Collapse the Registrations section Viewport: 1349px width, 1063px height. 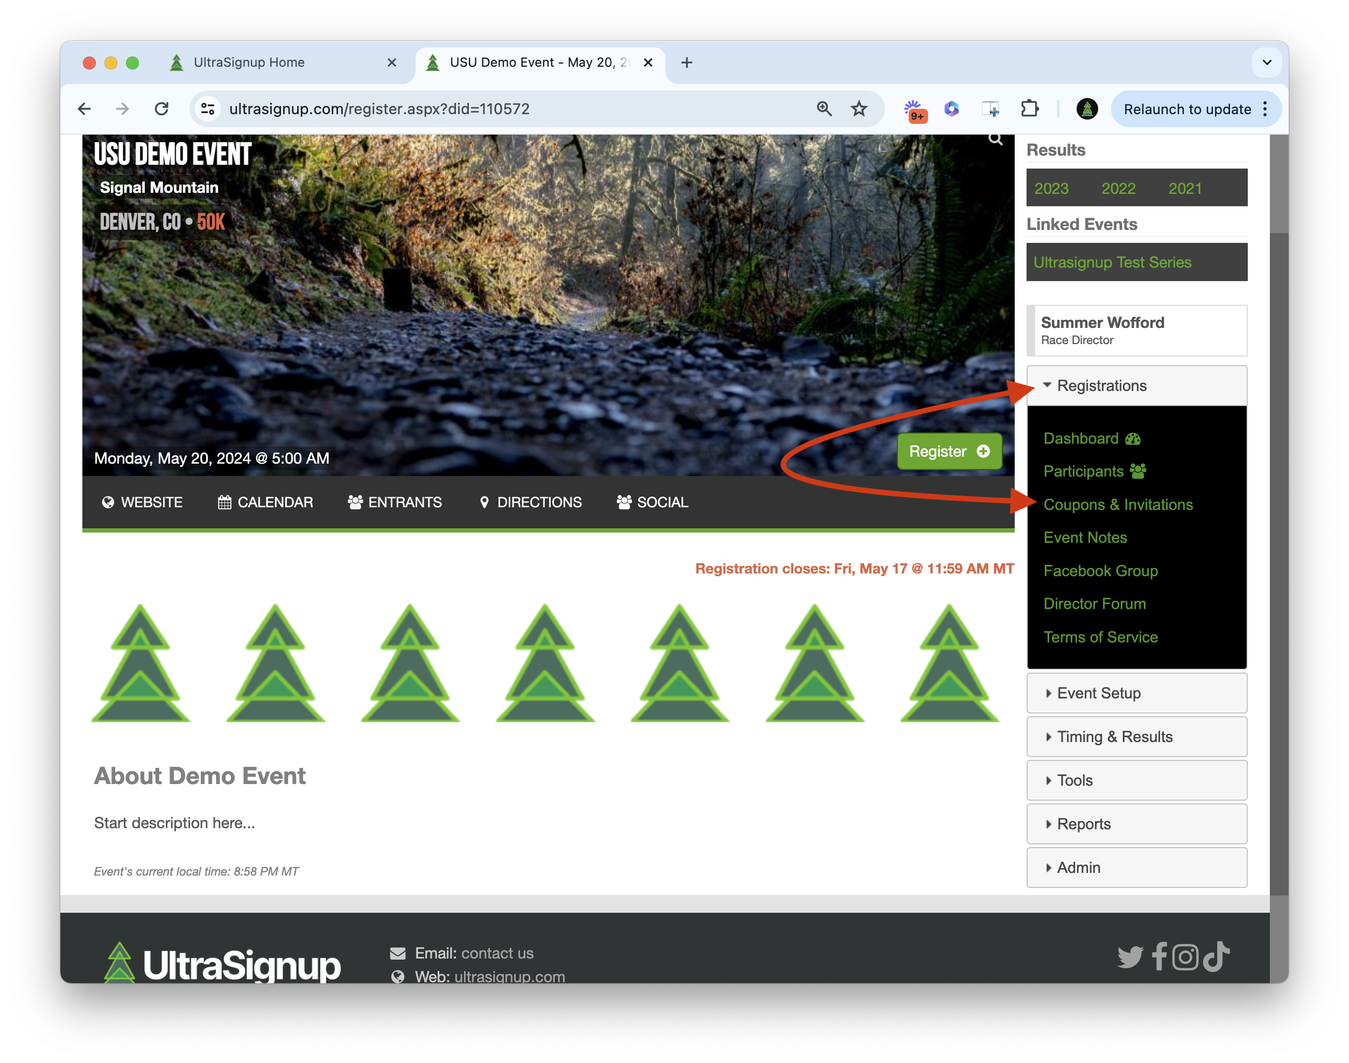tap(1136, 386)
